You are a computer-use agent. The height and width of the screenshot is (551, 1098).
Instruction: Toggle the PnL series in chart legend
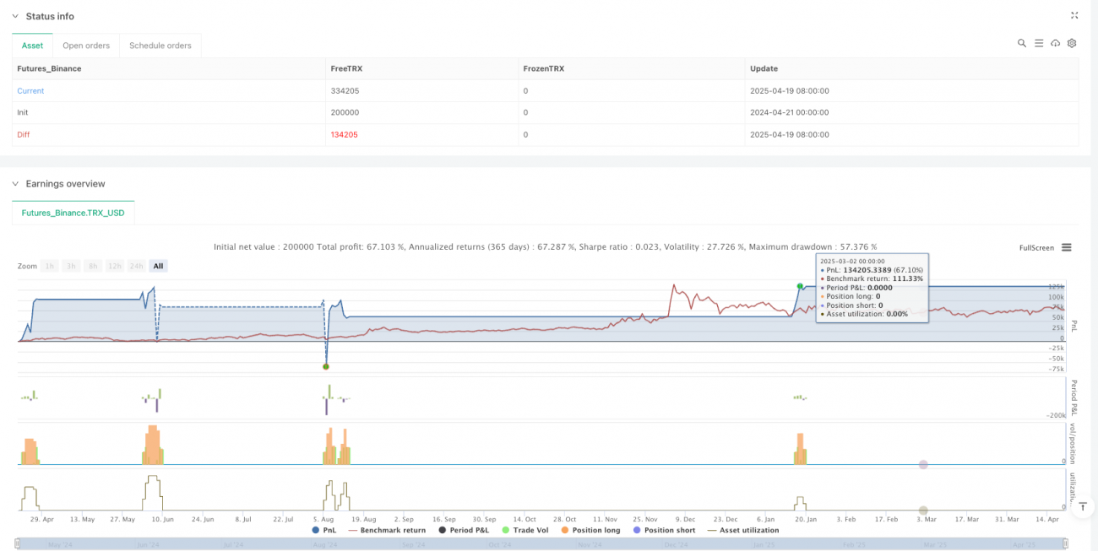325,530
